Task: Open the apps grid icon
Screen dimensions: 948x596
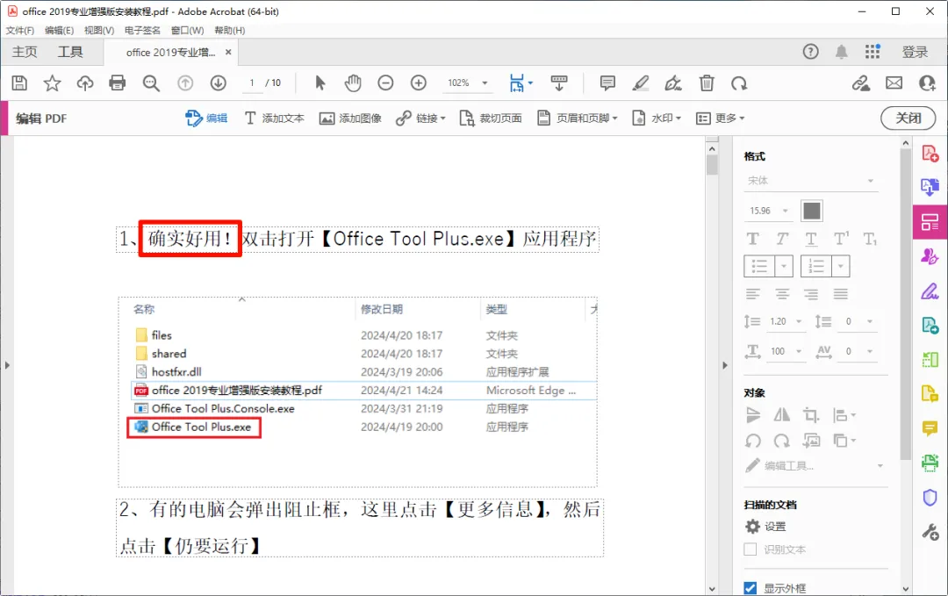Action: click(x=873, y=52)
